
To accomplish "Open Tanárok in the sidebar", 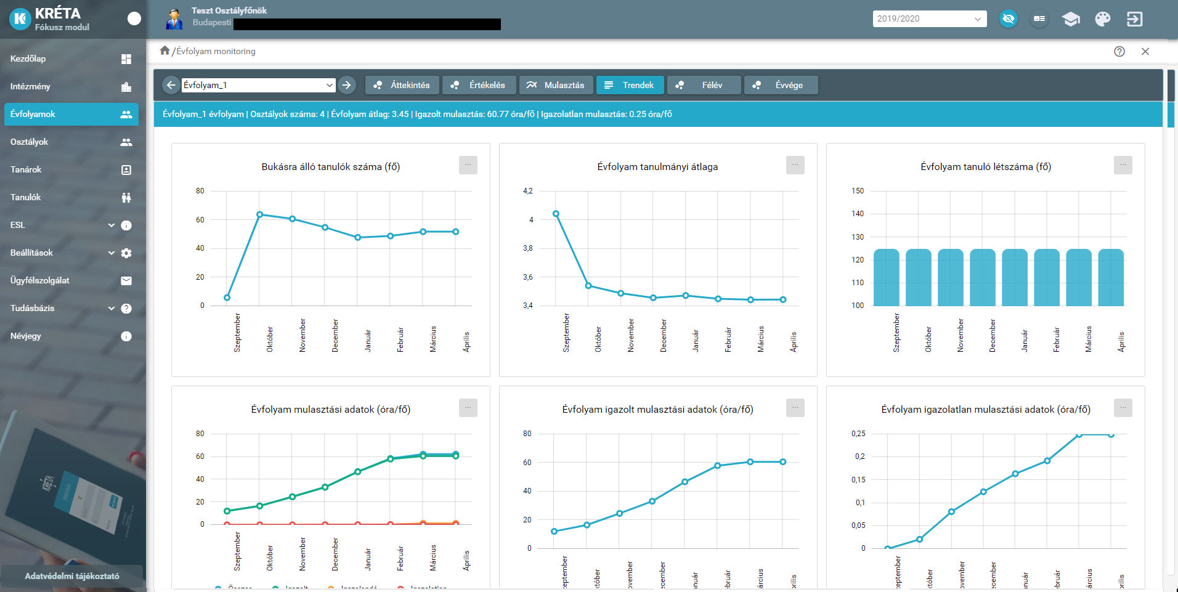I will pos(71,170).
